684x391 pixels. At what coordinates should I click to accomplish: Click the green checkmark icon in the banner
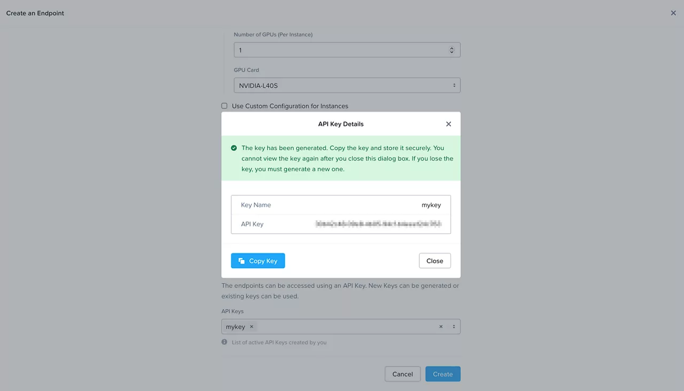coord(234,148)
